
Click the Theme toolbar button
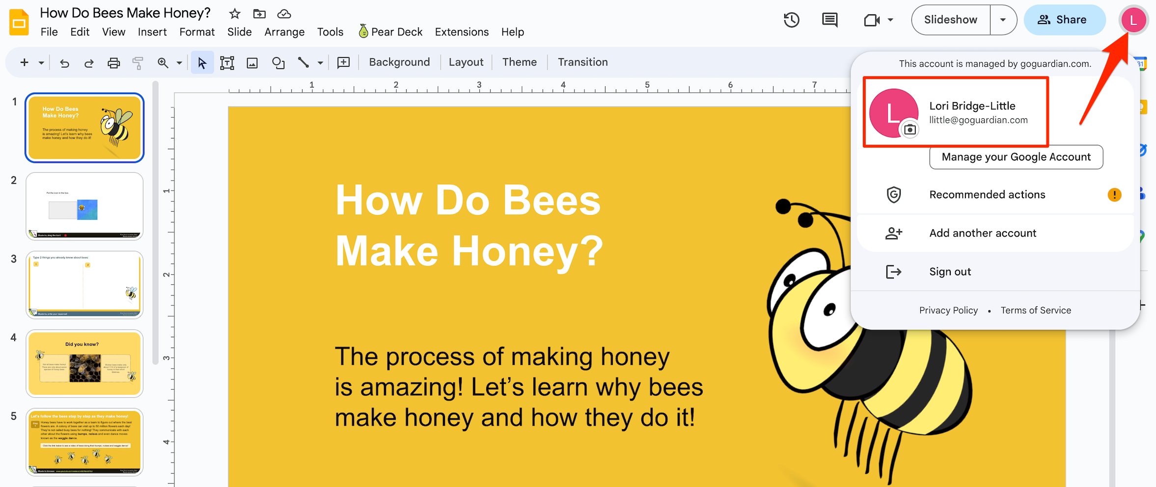pos(519,62)
